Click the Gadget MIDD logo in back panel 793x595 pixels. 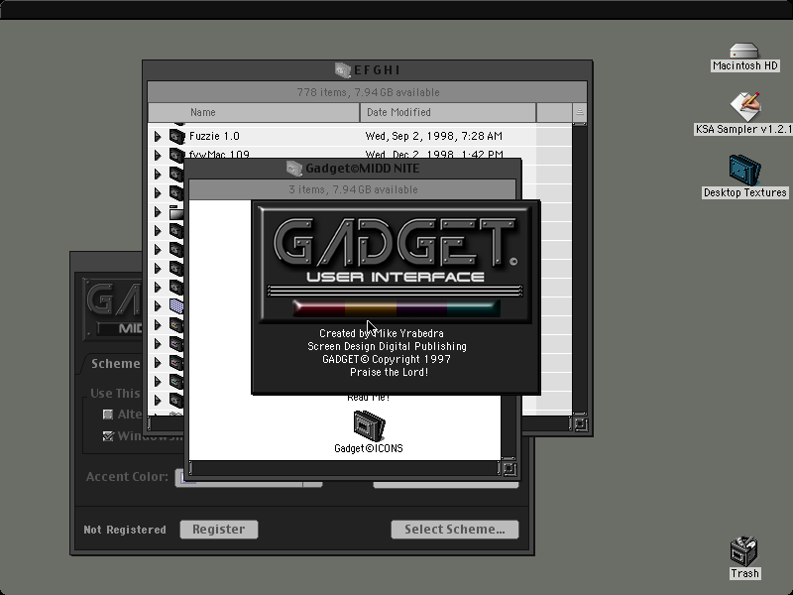coord(112,307)
